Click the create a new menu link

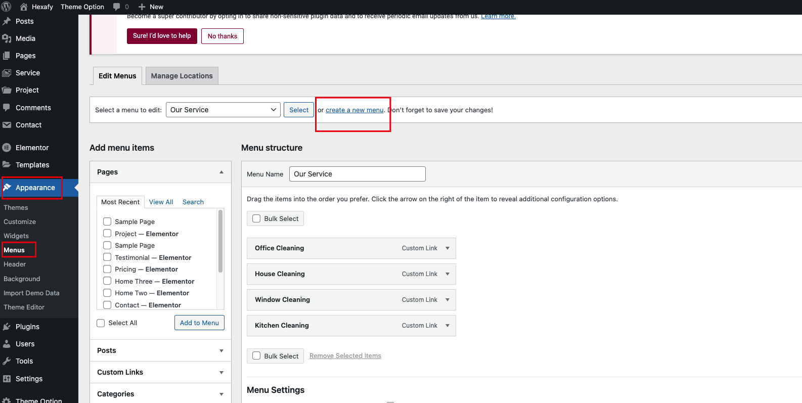354,110
